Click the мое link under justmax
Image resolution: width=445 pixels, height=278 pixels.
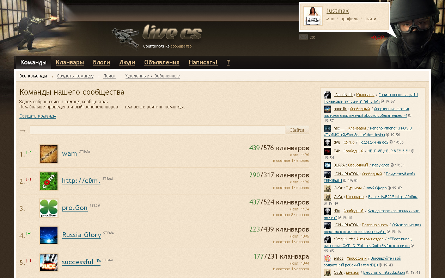330,19
